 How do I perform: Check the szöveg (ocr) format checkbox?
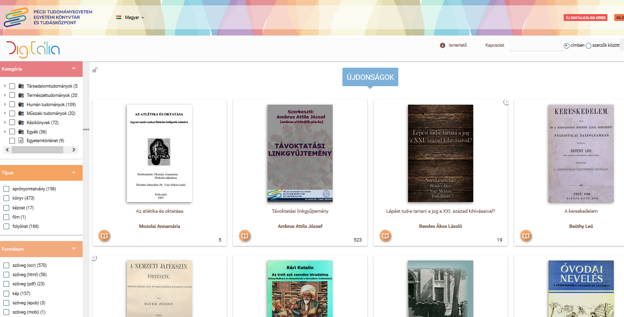(6, 265)
